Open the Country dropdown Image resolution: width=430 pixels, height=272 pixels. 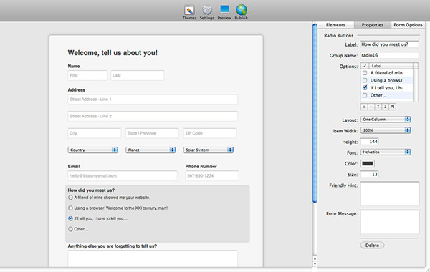(x=93, y=150)
